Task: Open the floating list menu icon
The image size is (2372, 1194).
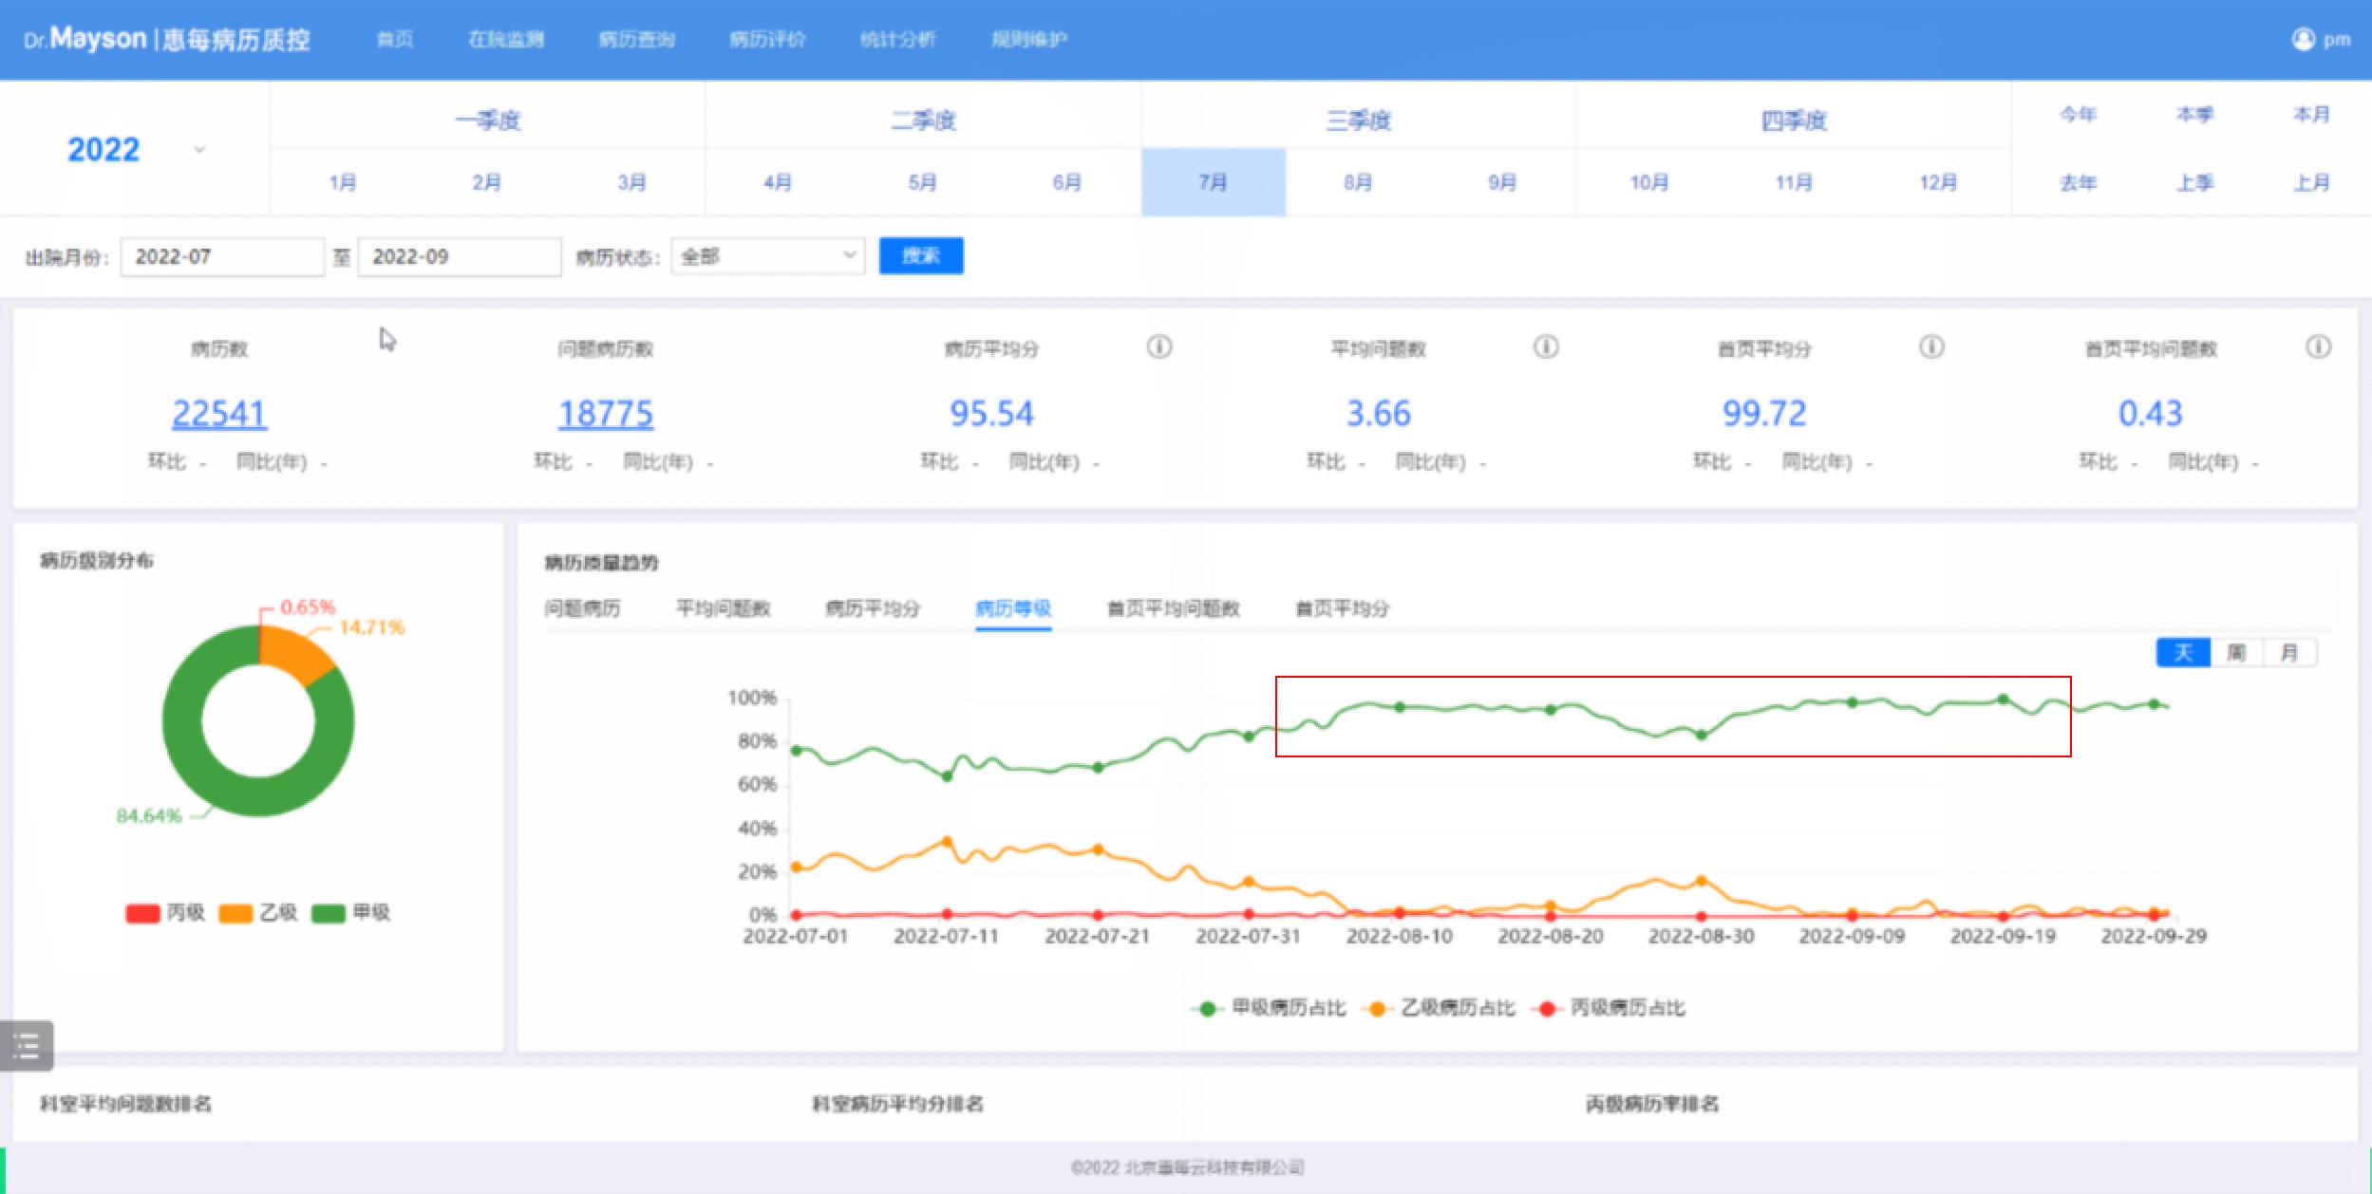Action: 27,1045
